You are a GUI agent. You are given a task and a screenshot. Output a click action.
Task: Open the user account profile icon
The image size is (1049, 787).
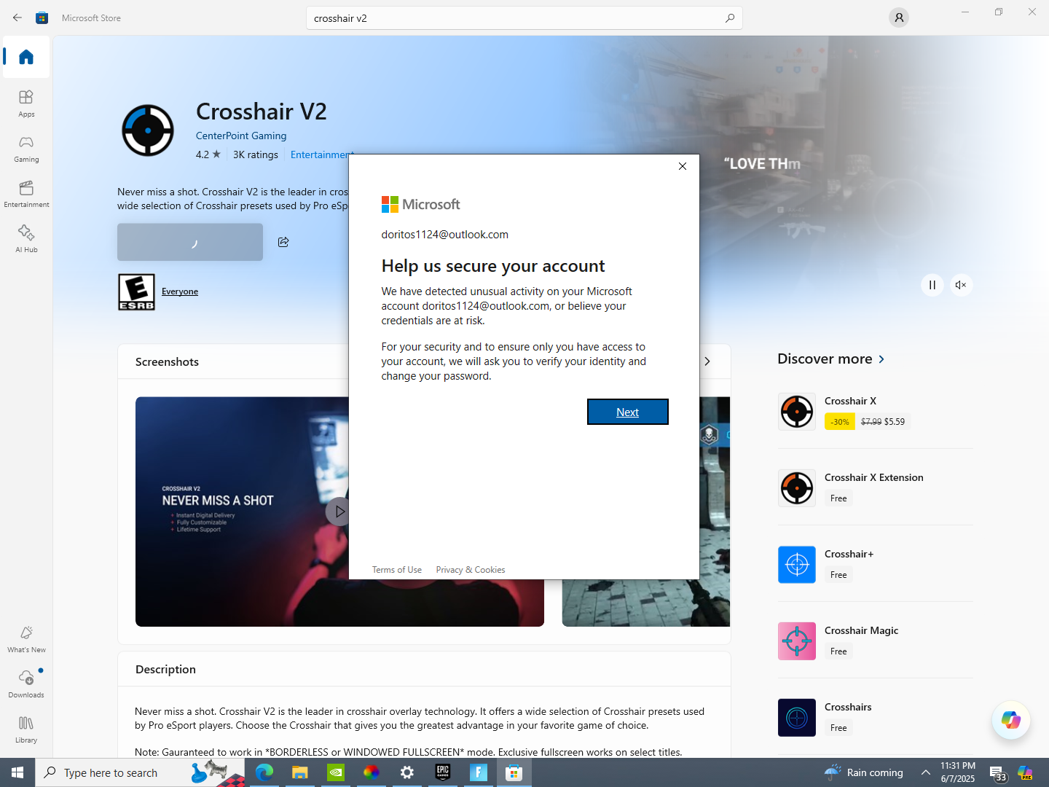pos(899,17)
